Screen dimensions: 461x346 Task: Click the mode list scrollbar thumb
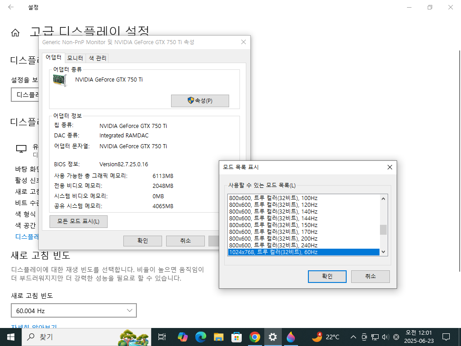pos(384,230)
